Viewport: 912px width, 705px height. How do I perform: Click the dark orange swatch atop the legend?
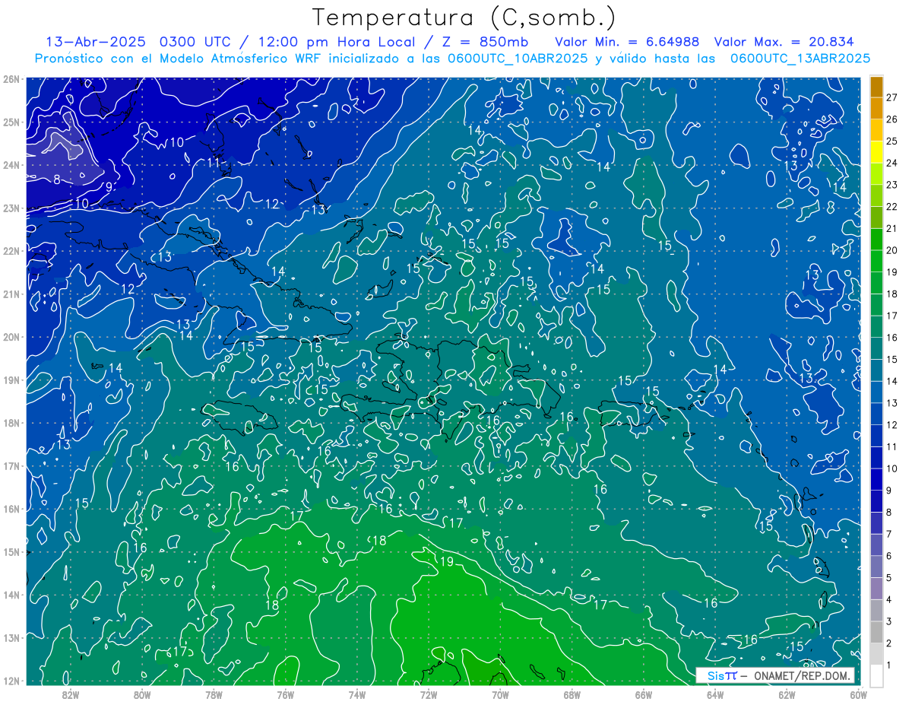[877, 87]
